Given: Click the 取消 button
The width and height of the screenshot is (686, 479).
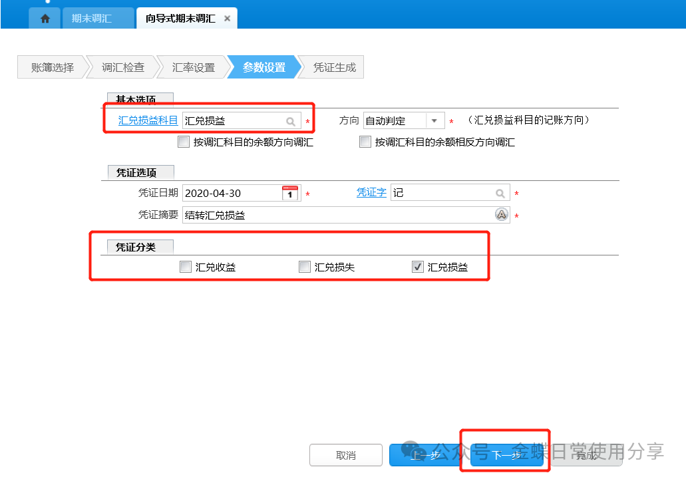Looking at the screenshot, I should coord(345,455).
